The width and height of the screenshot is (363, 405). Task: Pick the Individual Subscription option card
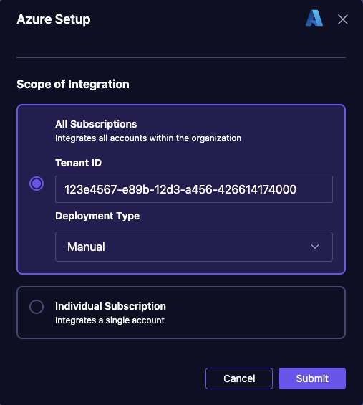[181, 313]
